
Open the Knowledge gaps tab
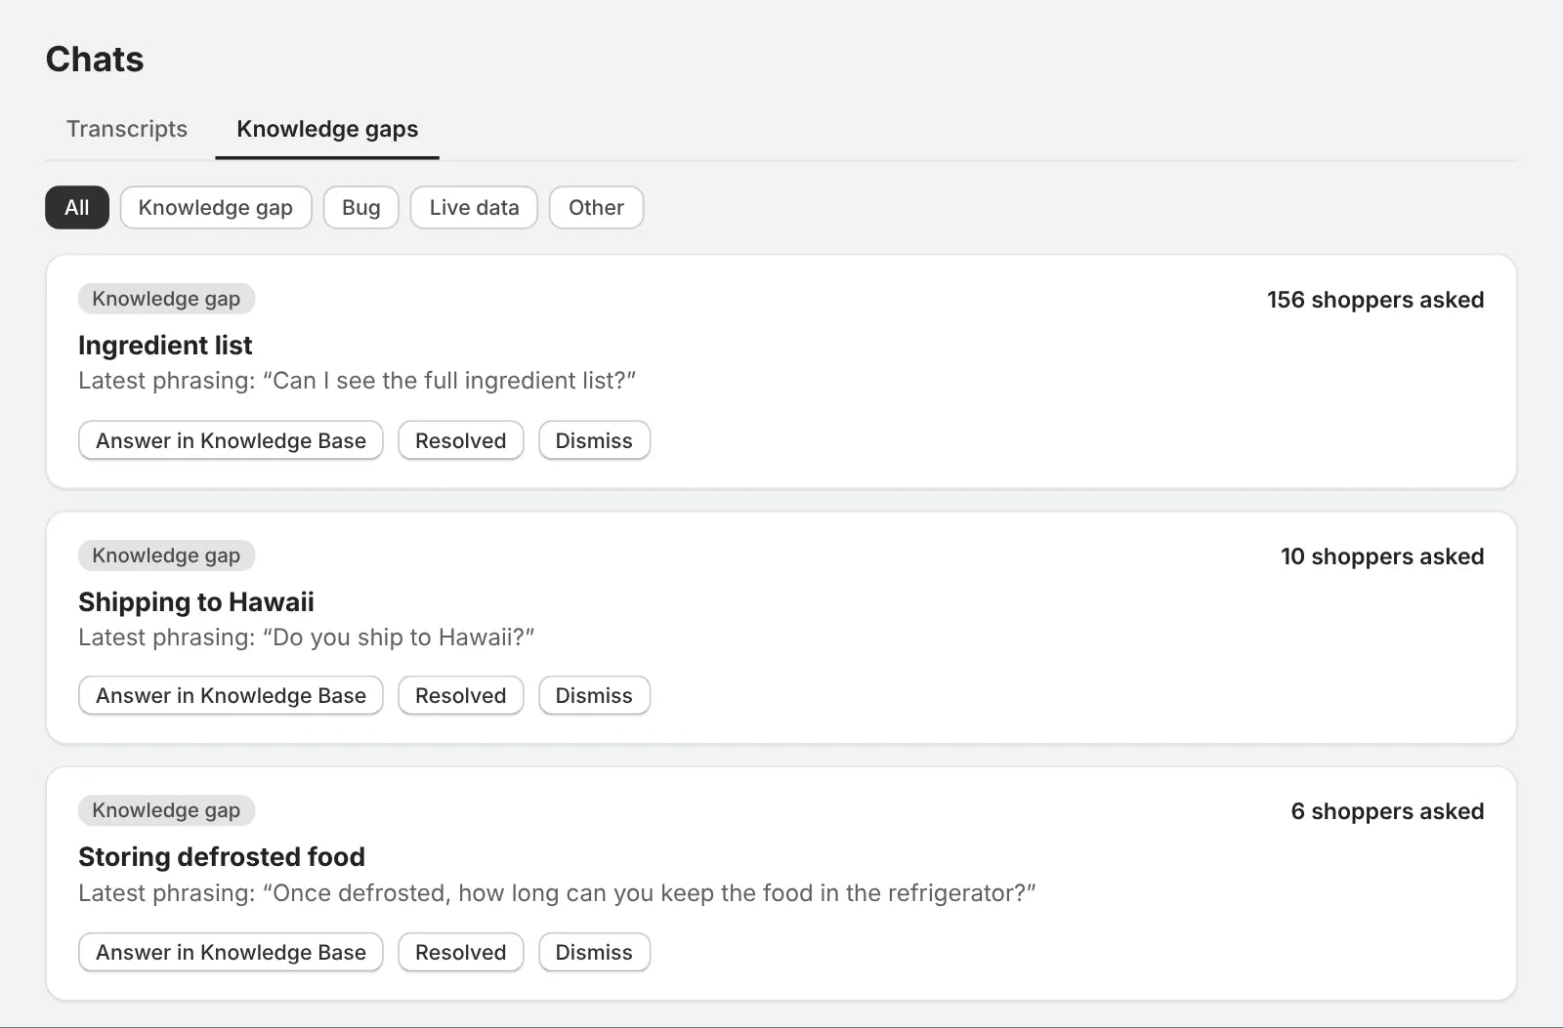(x=327, y=129)
